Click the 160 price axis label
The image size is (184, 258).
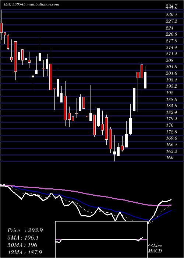(170, 158)
